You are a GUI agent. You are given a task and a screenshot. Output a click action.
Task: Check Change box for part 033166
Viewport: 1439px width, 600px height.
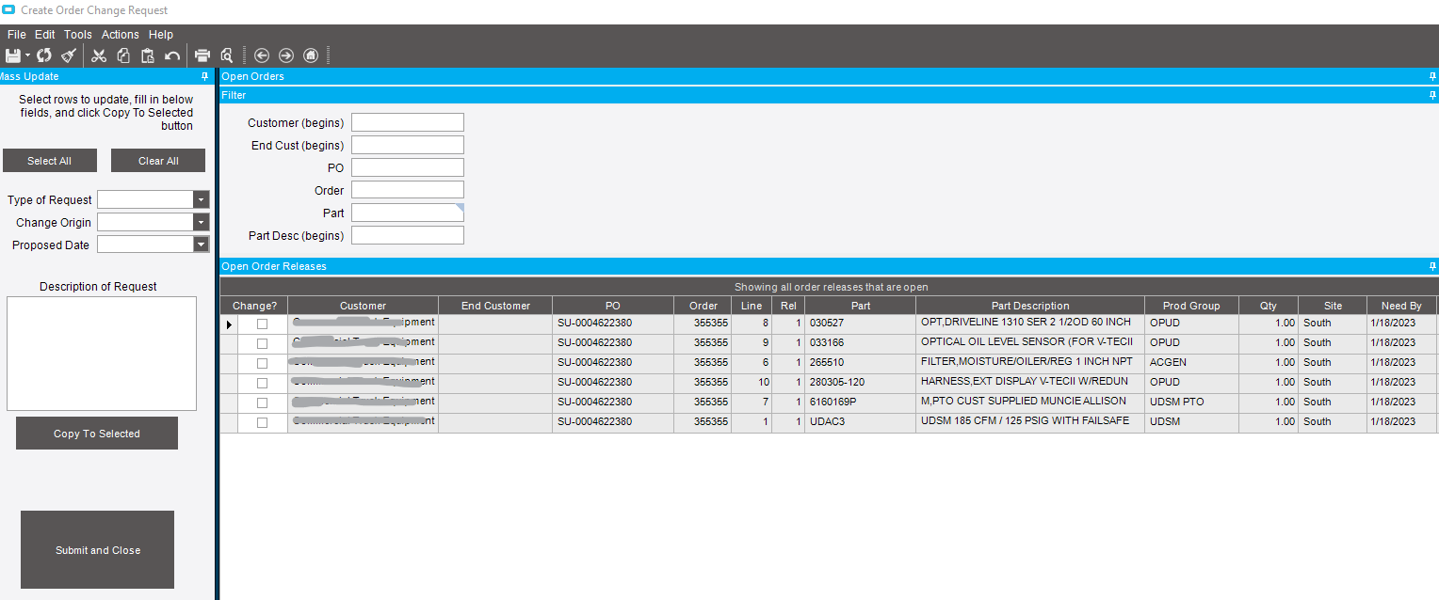(262, 343)
